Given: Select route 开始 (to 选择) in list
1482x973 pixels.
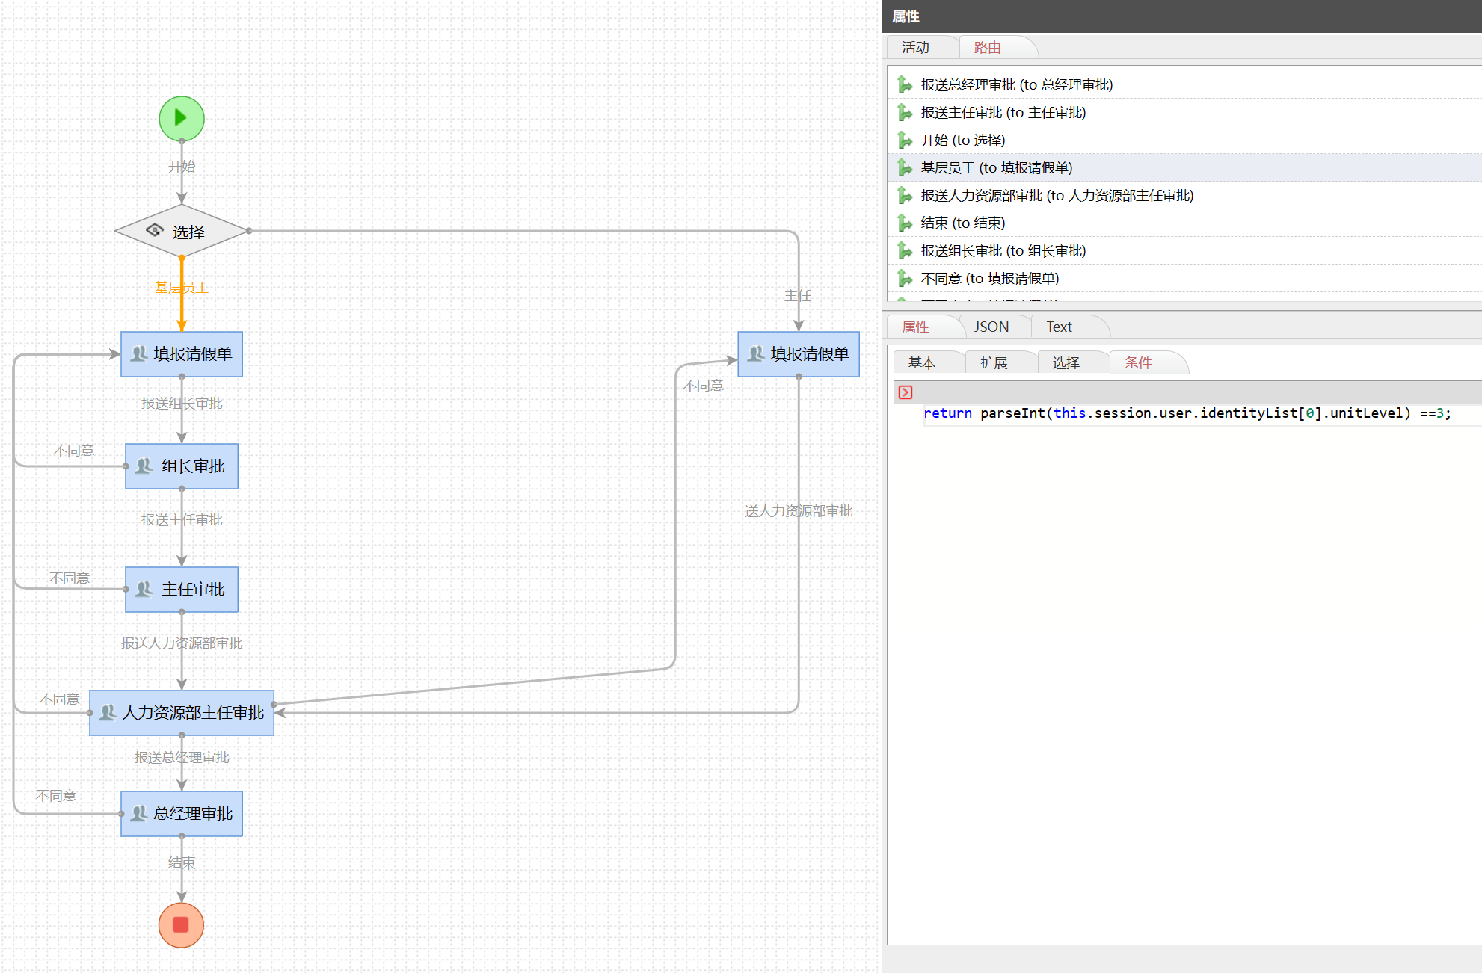Looking at the screenshot, I should point(962,140).
